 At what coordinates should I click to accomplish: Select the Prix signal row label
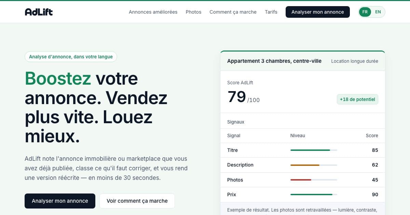click(232, 195)
